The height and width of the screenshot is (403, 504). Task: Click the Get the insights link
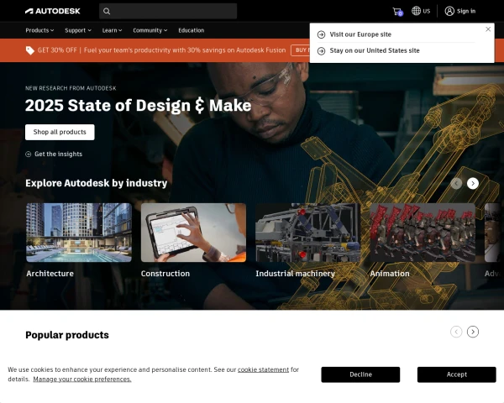coord(58,154)
